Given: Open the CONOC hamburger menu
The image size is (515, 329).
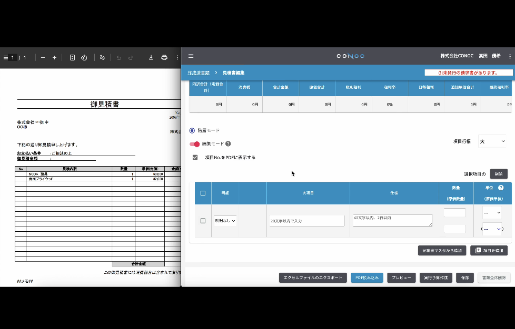Looking at the screenshot, I should (191, 56).
